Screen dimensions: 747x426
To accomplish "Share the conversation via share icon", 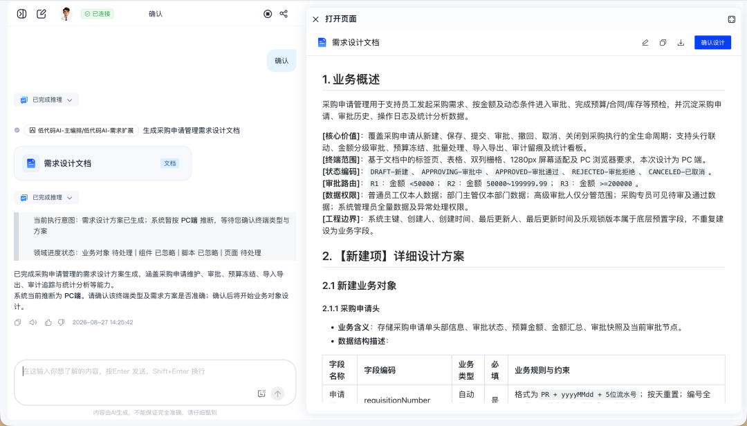I will (284, 14).
